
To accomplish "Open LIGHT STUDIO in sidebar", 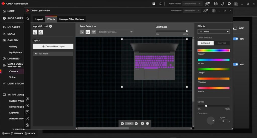I will click(16, 83).
